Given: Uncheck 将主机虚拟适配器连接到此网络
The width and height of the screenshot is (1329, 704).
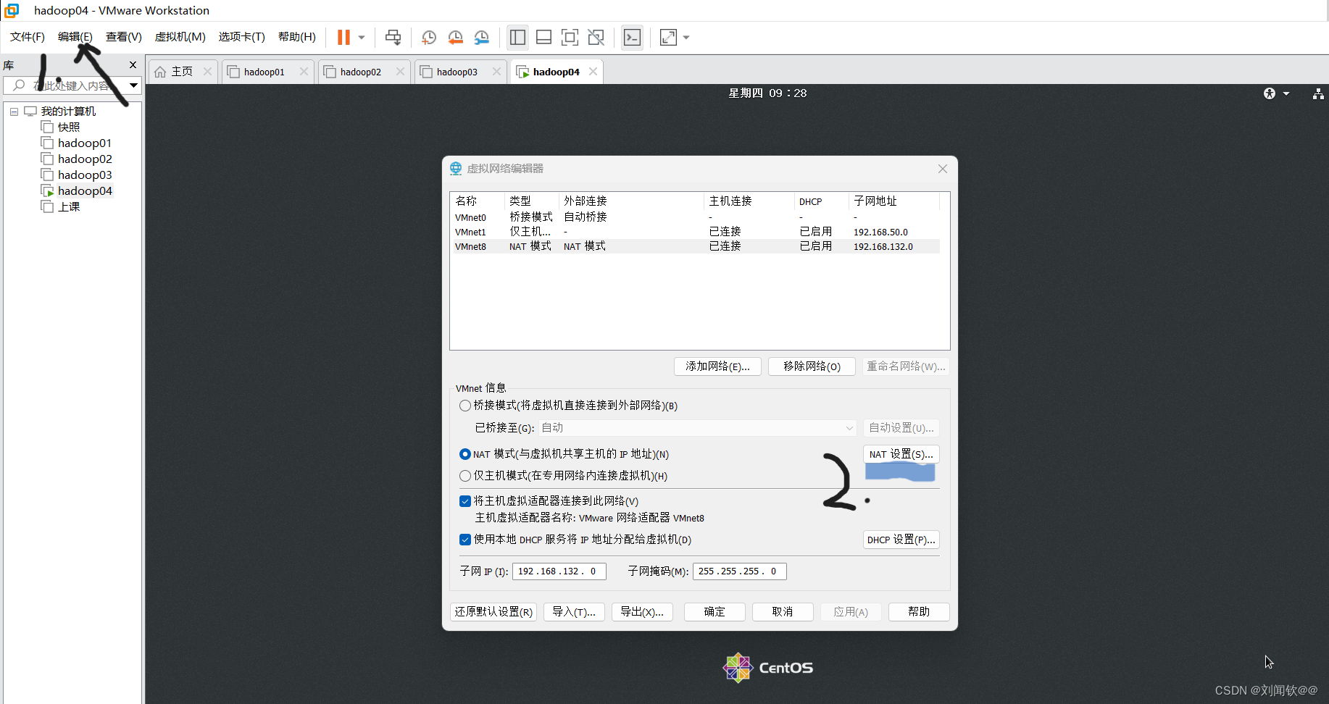Looking at the screenshot, I should [x=465, y=500].
